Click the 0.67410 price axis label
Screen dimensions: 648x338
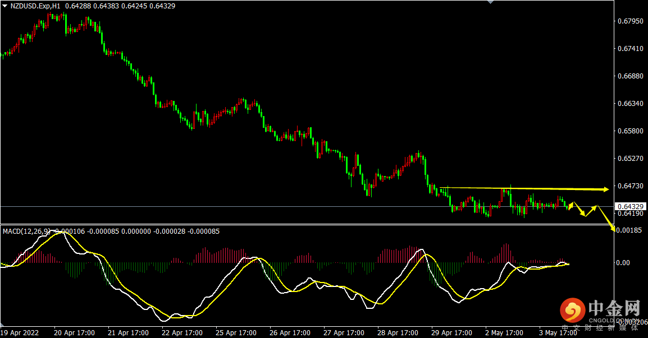coord(630,49)
